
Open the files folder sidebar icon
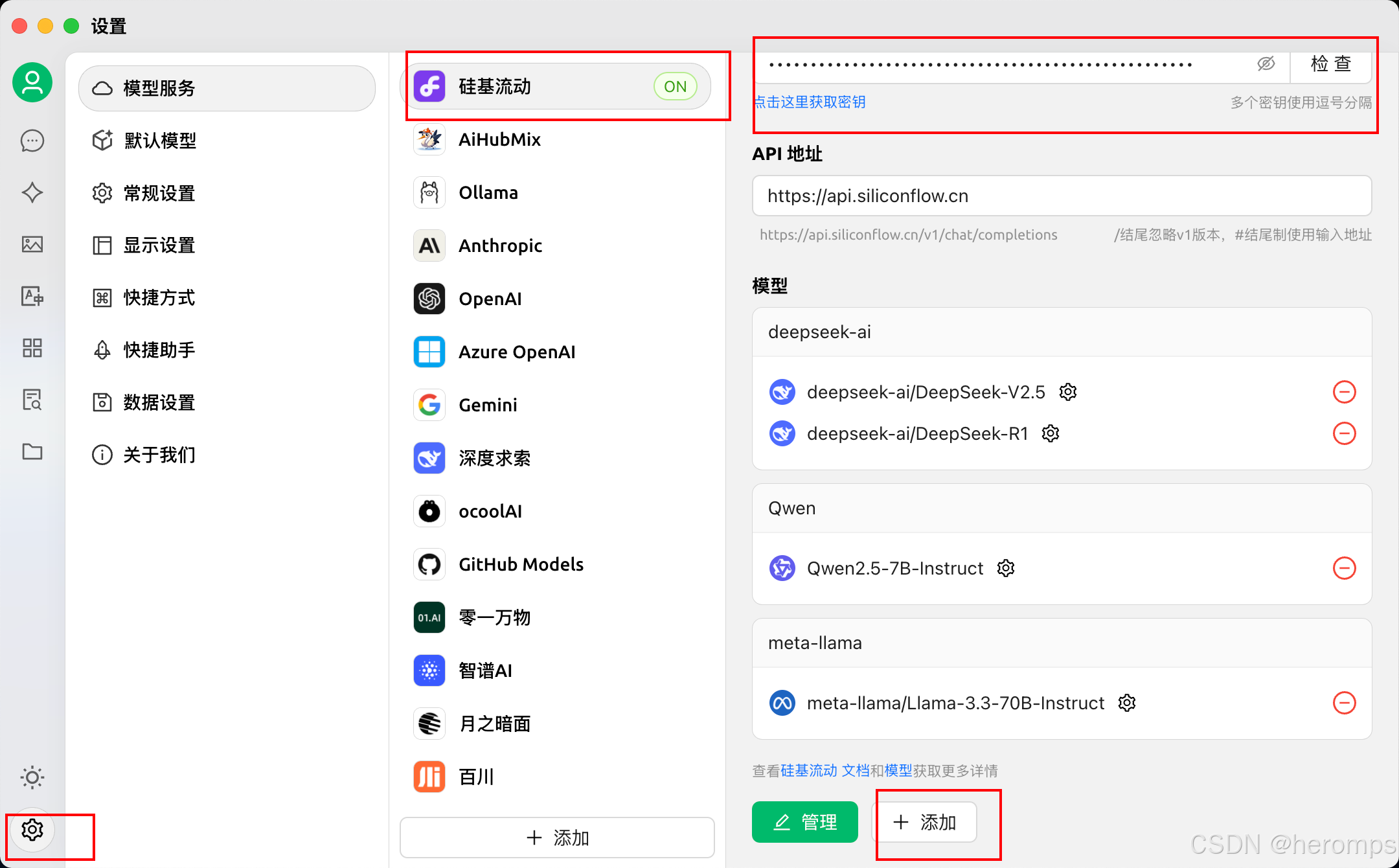tap(32, 451)
